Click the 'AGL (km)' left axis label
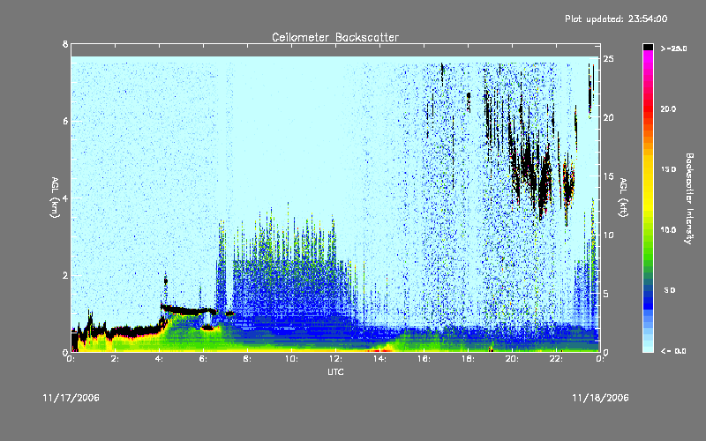The height and width of the screenshot is (441, 706). pos(55,198)
